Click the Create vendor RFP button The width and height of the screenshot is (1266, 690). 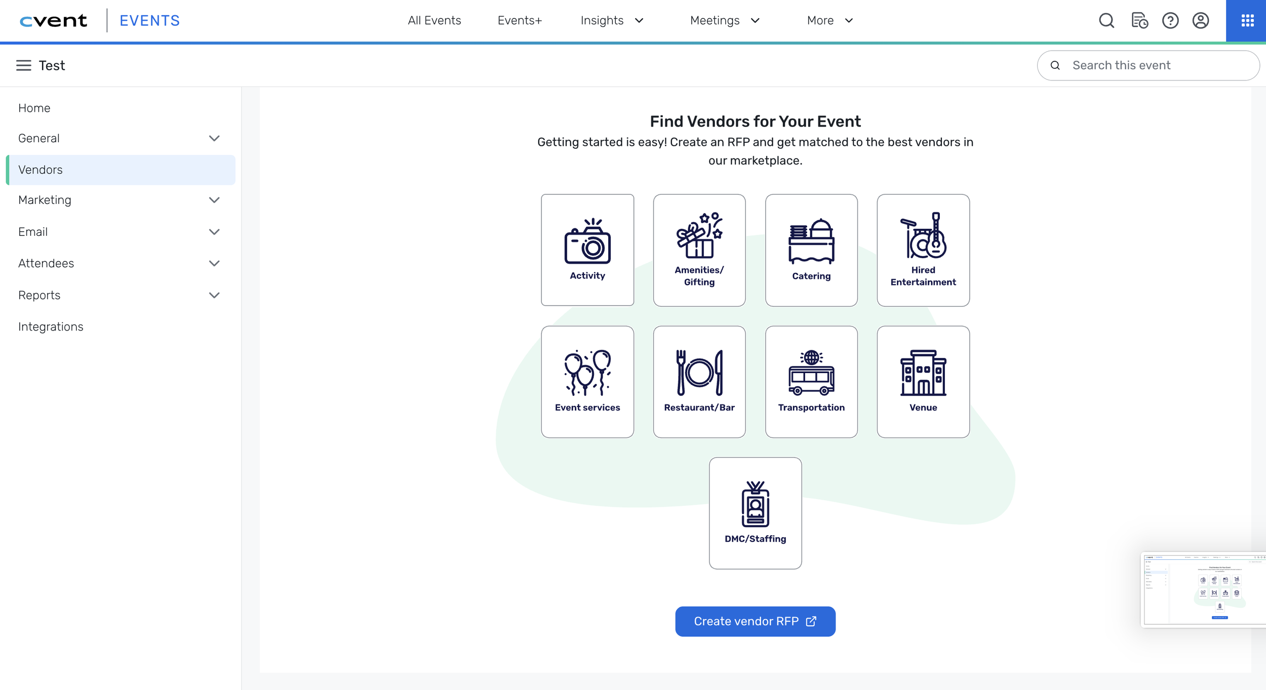click(x=755, y=621)
